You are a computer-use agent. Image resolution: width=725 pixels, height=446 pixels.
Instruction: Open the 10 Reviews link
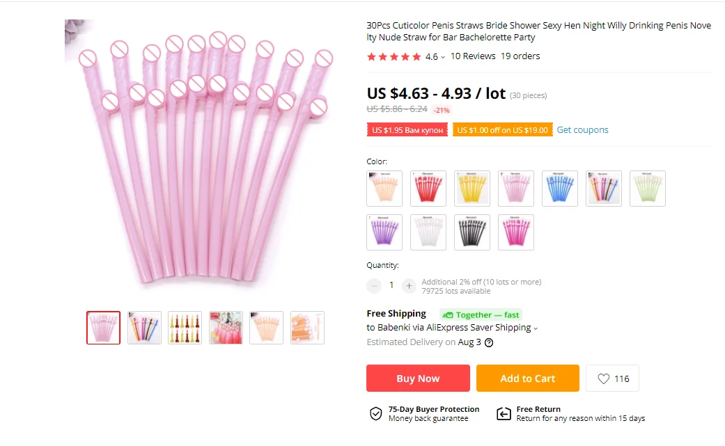click(473, 56)
